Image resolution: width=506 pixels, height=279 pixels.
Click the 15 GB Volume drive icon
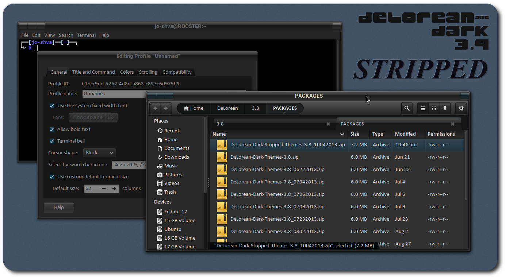160,221
